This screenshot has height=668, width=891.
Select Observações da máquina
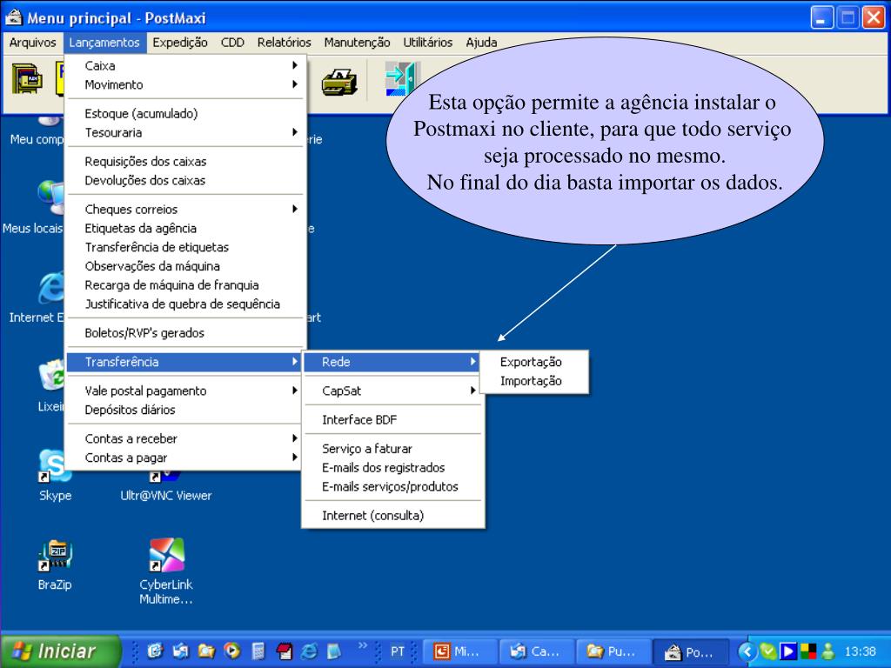tap(184, 266)
